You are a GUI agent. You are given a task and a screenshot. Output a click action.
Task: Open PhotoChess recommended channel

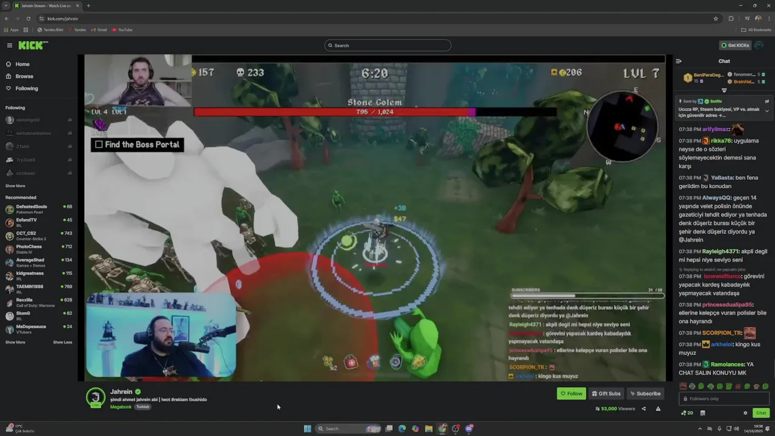[x=39, y=249]
